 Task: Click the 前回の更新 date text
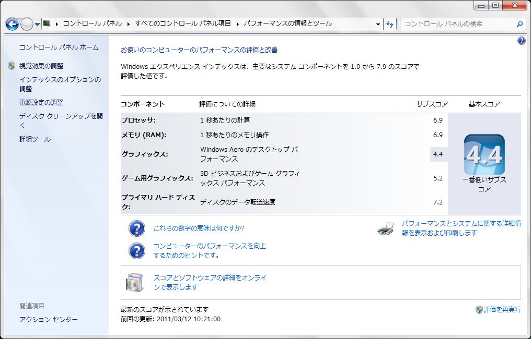[x=171, y=319]
